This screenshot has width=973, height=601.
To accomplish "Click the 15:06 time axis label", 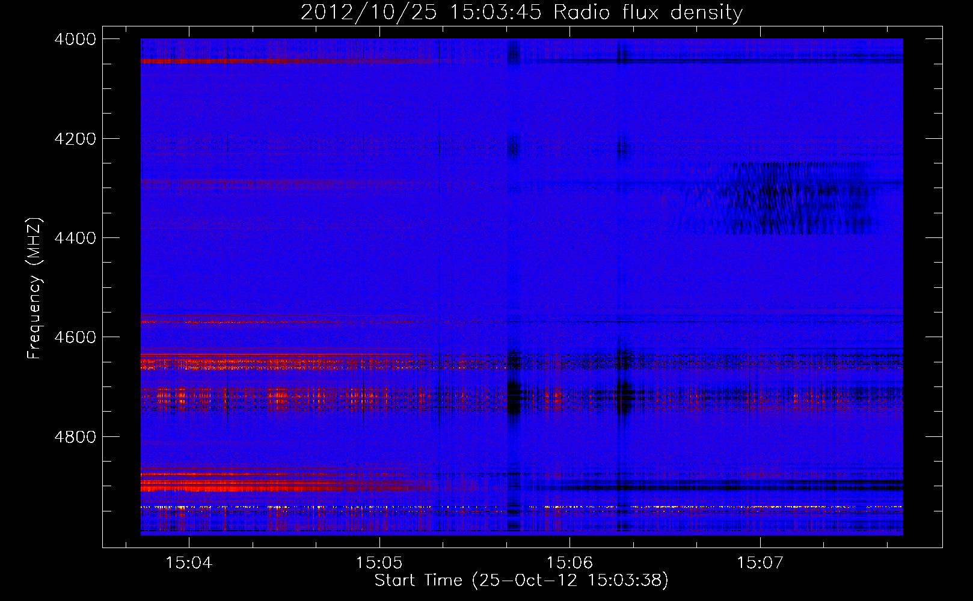I will [569, 563].
